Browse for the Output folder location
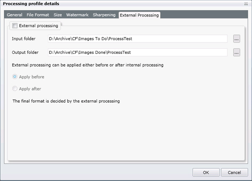The height and width of the screenshot is (181, 252). [x=236, y=53]
